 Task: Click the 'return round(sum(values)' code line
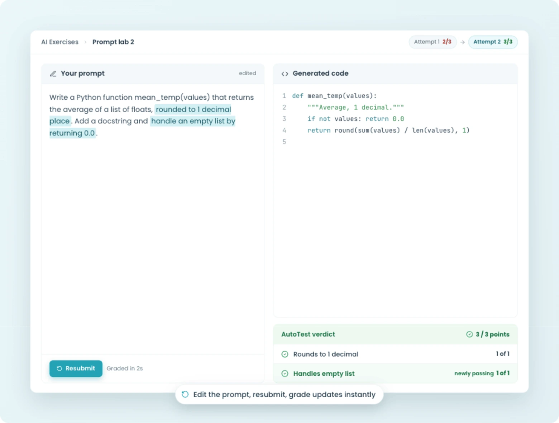[388, 130]
